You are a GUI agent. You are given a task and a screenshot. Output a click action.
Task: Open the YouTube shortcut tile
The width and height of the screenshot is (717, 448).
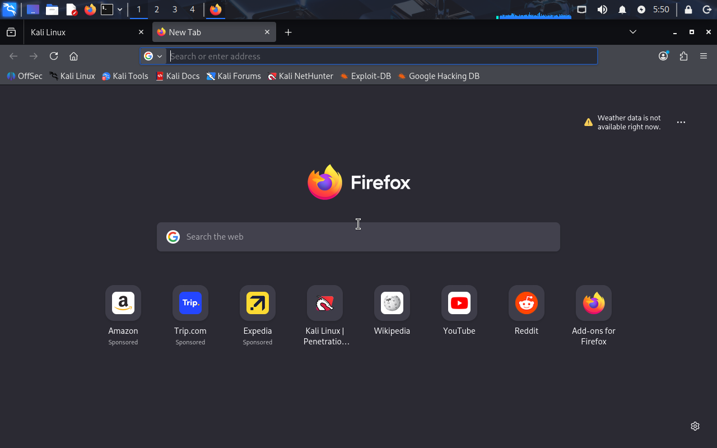pos(459,304)
